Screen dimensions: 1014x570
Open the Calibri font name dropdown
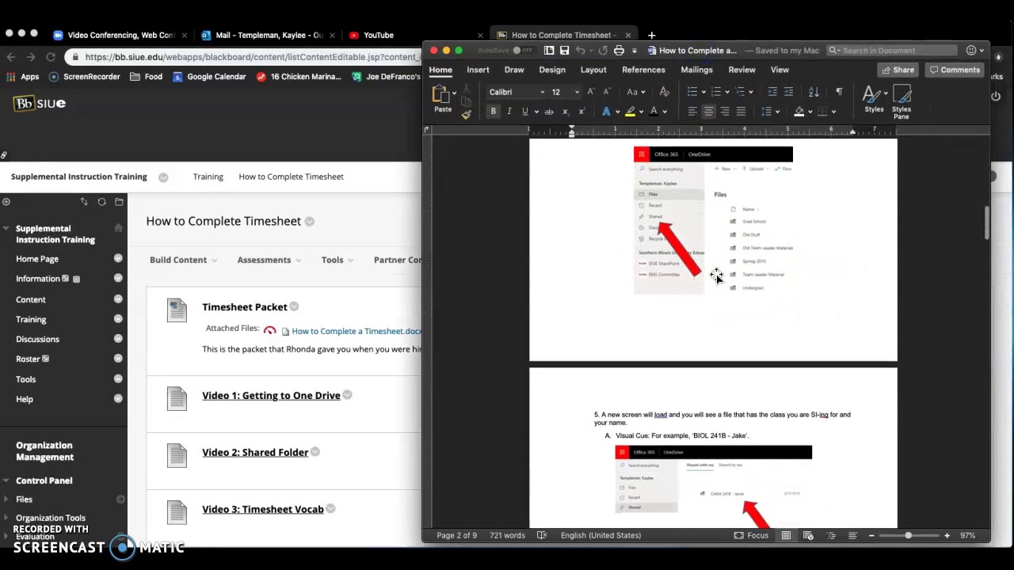point(542,92)
